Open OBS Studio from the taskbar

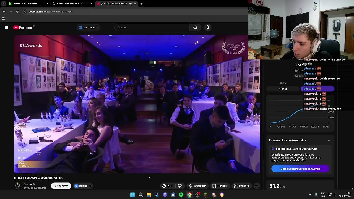pyautogui.click(x=197, y=195)
